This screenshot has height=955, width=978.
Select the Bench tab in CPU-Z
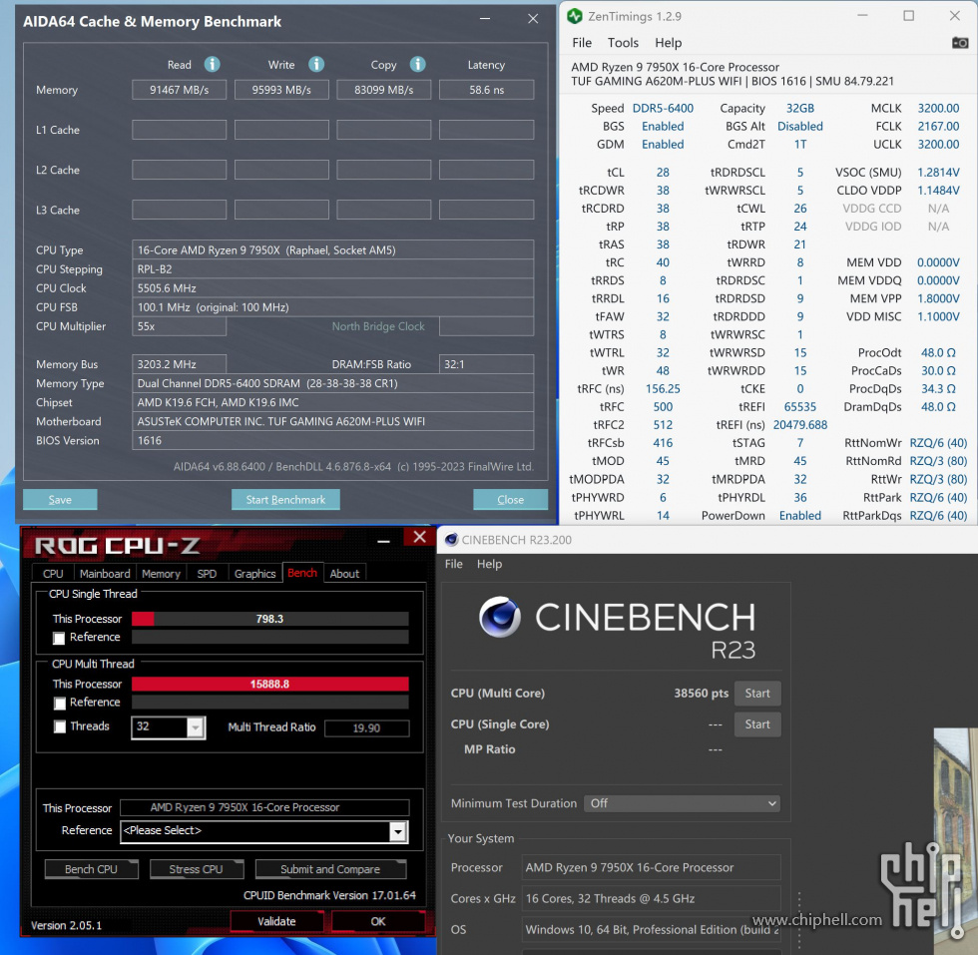click(302, 573)
